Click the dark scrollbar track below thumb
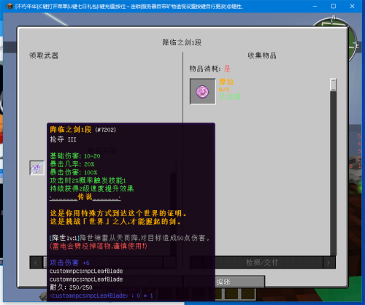 pyautogui.click(x=333, y=173)
